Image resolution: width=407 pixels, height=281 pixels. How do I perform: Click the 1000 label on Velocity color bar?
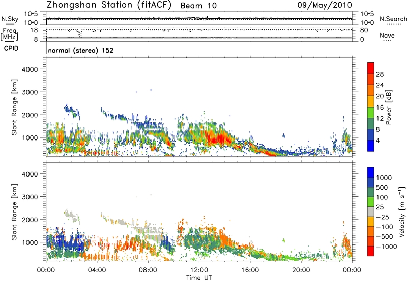(x=384, y=178)
